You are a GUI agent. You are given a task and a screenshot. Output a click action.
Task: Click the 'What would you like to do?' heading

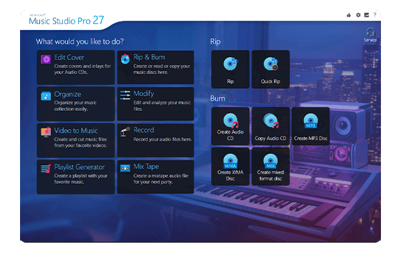[80, 41]
